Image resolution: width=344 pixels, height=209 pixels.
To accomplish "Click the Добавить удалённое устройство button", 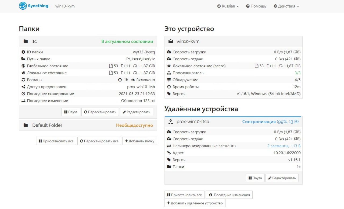I will click(195, 203).
